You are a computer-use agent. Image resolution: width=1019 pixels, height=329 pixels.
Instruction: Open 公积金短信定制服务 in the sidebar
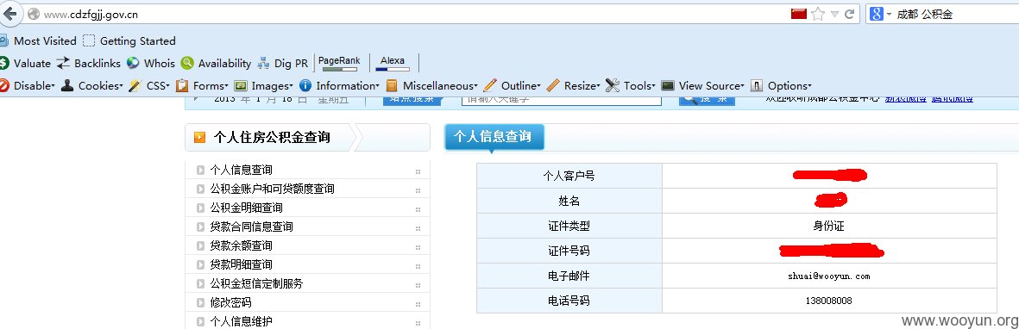point(257,283)
